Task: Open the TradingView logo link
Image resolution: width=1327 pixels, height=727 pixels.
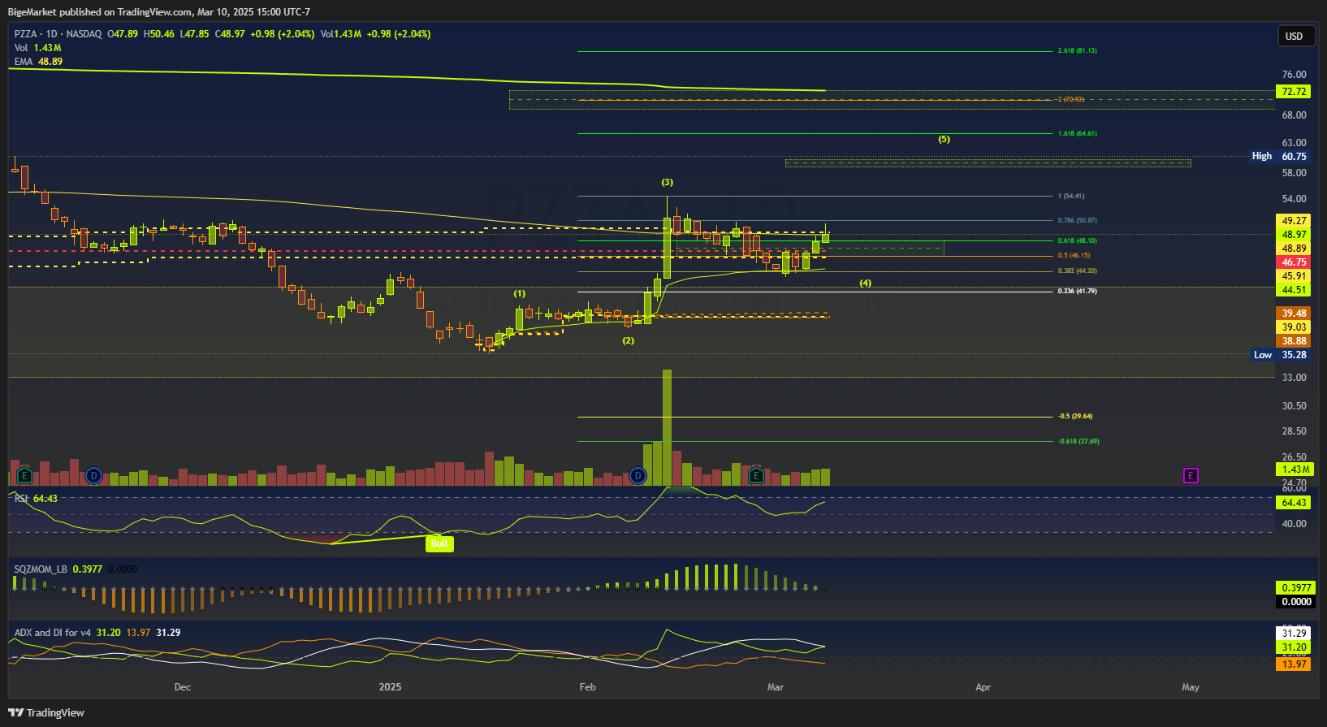Action: click(x=46, y=712)
